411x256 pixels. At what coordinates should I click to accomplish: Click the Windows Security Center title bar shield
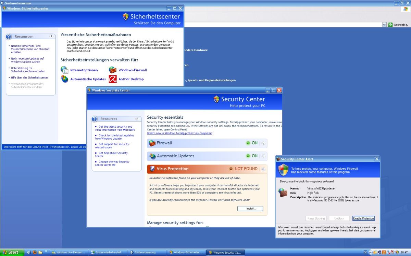(89, 90)
